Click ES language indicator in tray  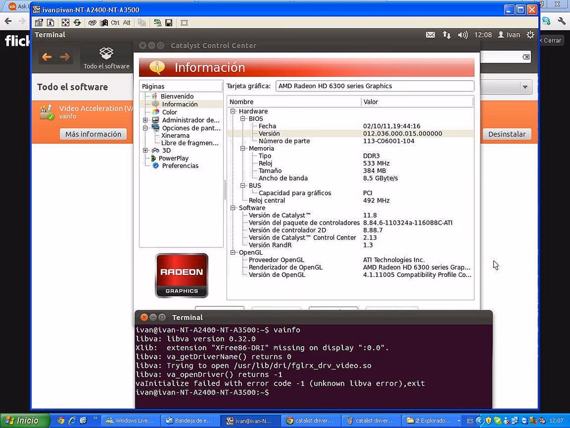(470, 421)
